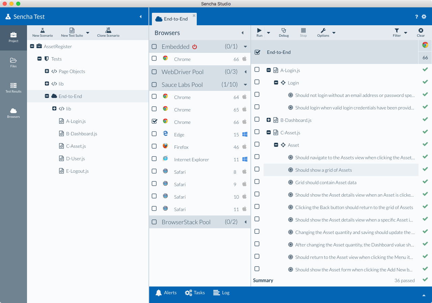Open the Filter dropdown arrow

click(x=406, y=33)
